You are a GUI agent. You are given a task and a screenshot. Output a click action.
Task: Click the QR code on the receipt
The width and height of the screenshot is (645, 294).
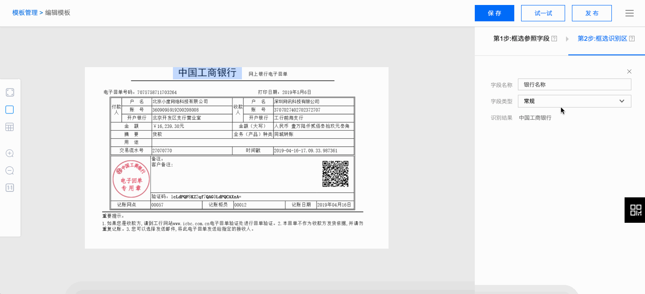click(335, 174)
